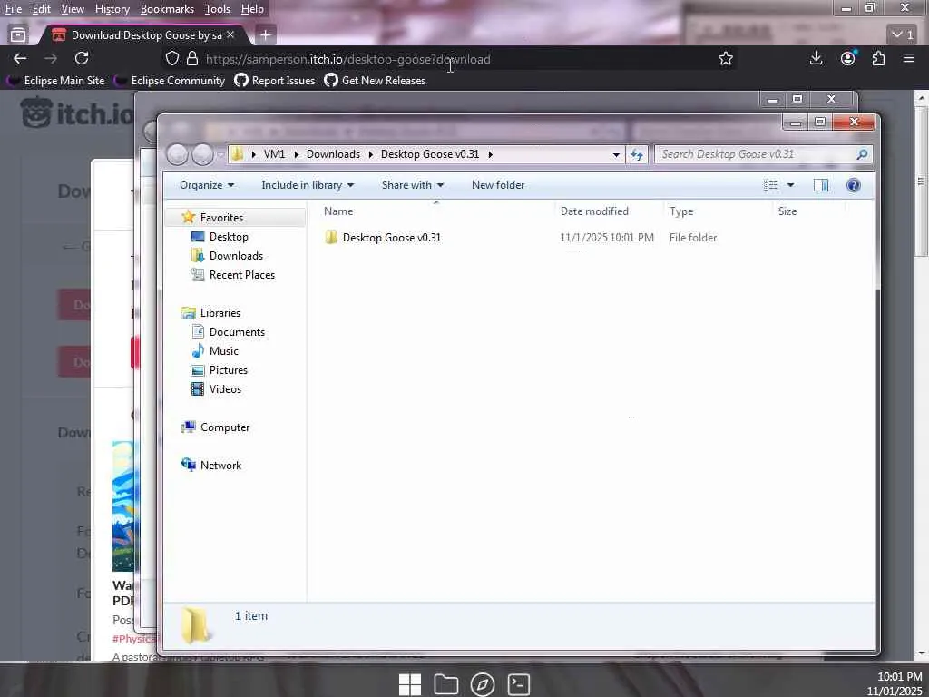Viewport: 929px width, 697px height.
Task: Click the change view icon in Explorer
Action: (x=771, y=185)
